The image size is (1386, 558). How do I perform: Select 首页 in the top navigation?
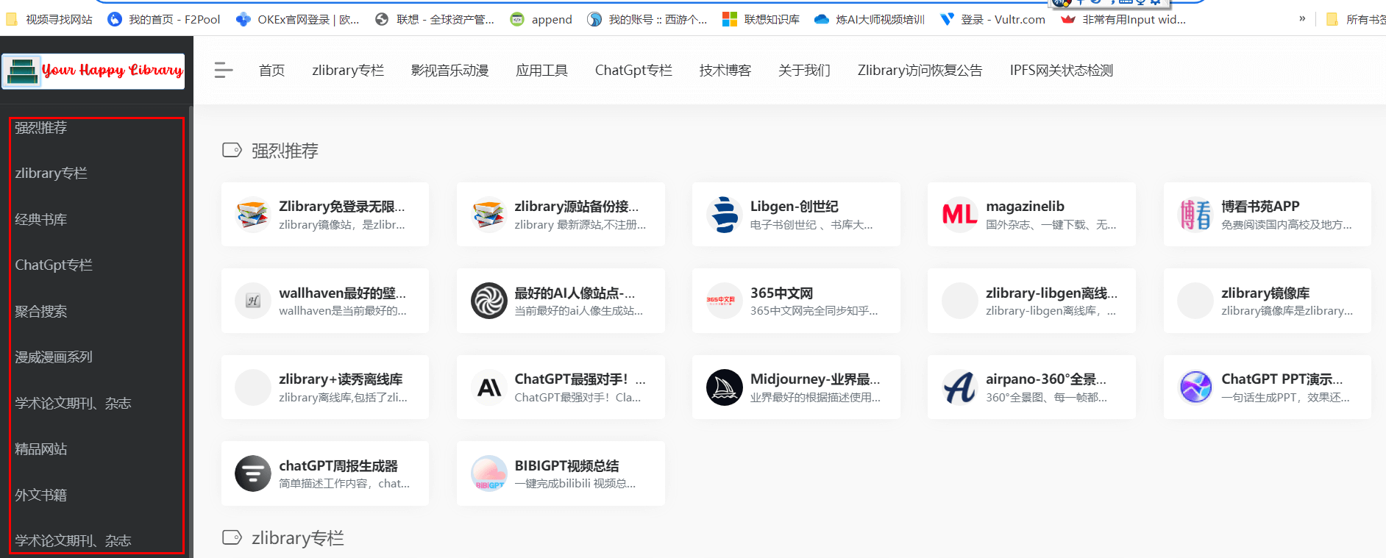click(271, 71)
